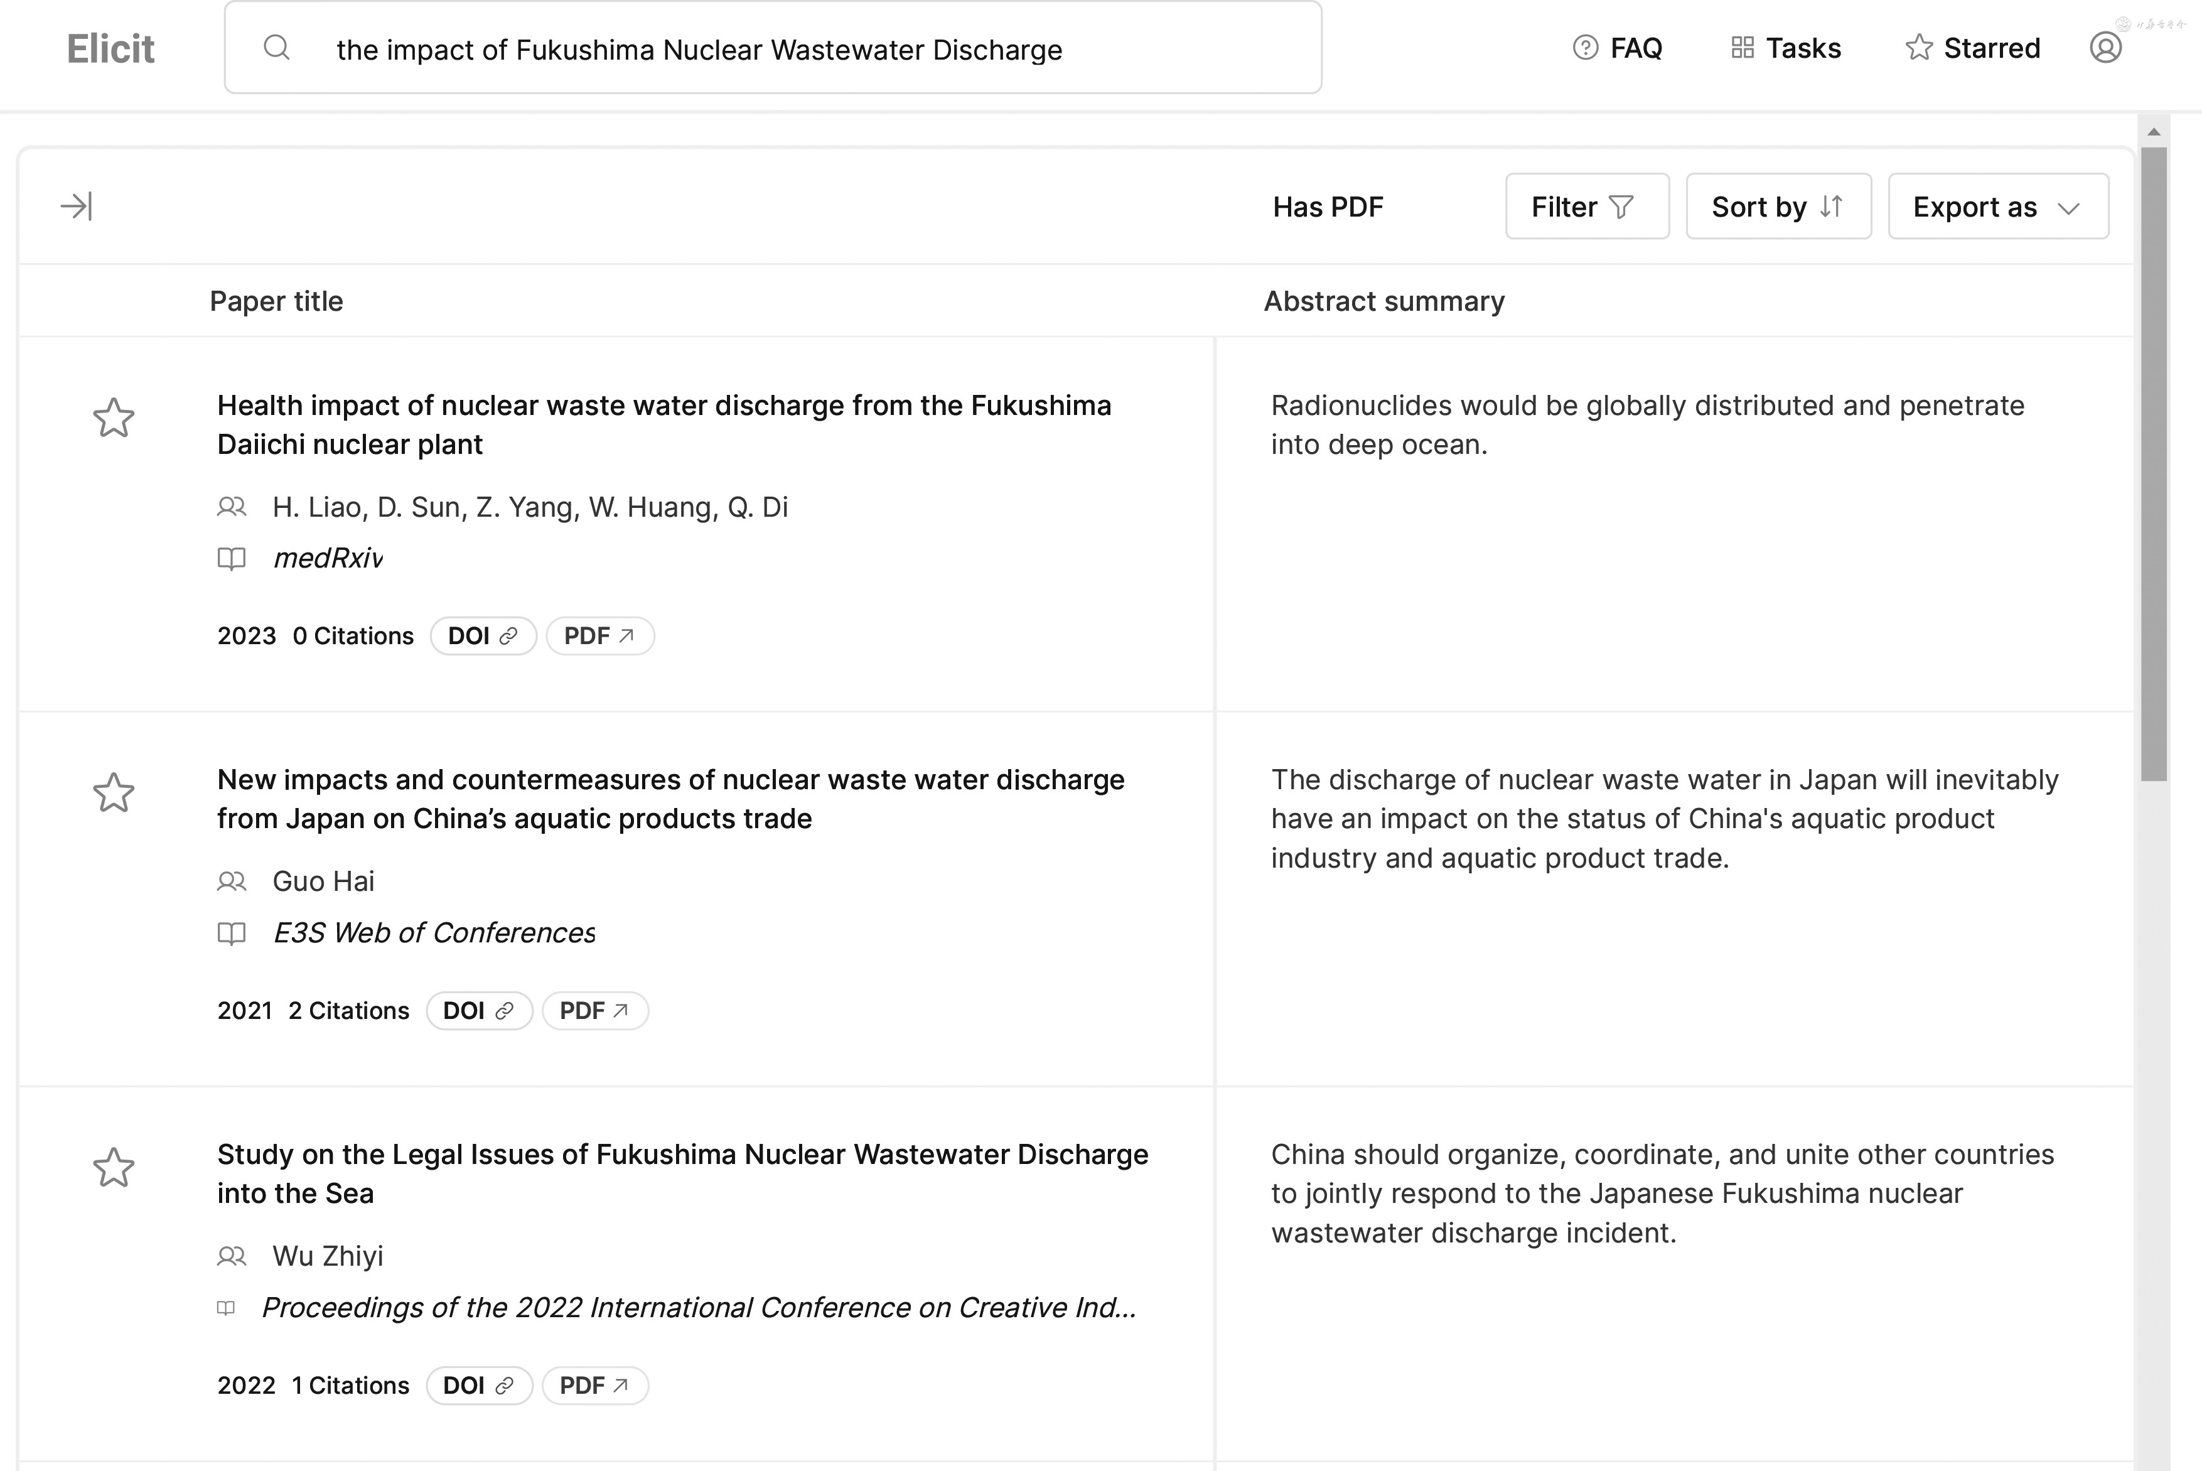Open the Sort by menu
This screenshot has height=1471, width=2202.
[1778, 207]
